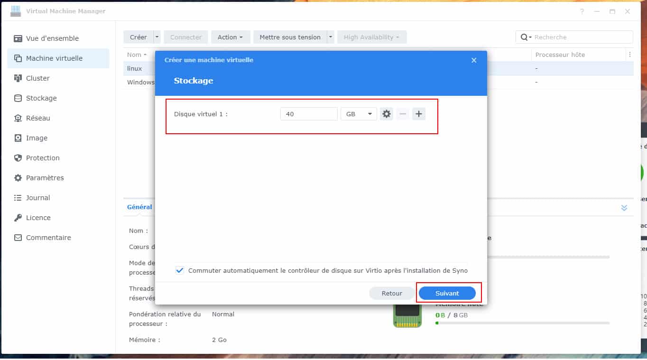Click the host memory usage bar
This screenshot has height=360, width=647.
522,323
